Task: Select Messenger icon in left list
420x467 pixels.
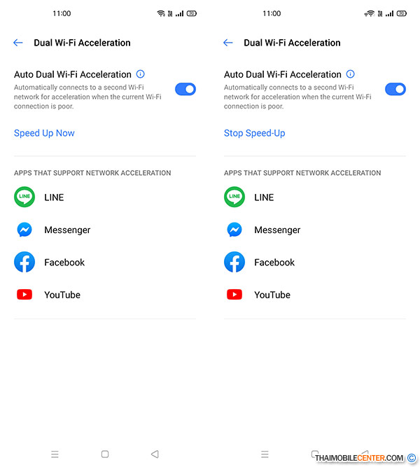Action: tap(24, 230)
